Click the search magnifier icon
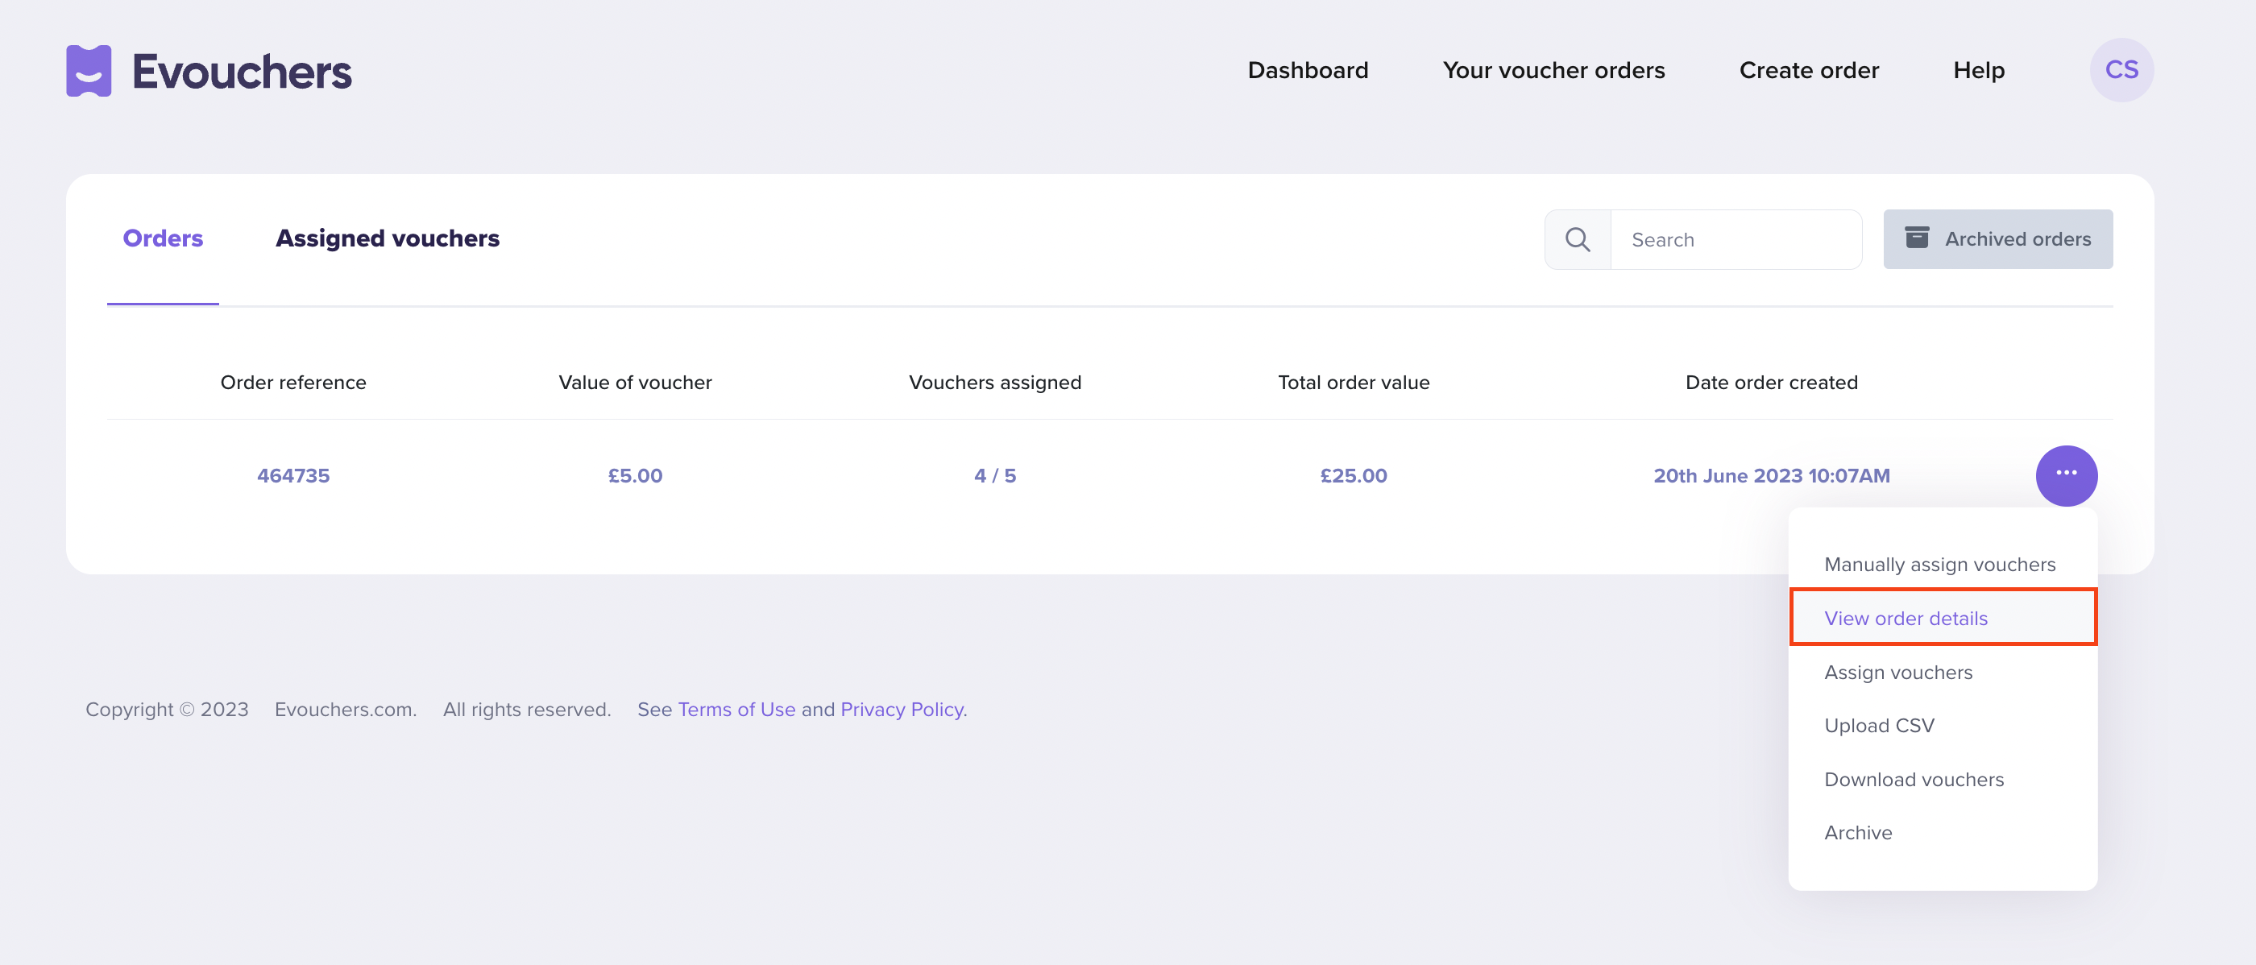The image size is (2256, 965). pos(1578,238)
